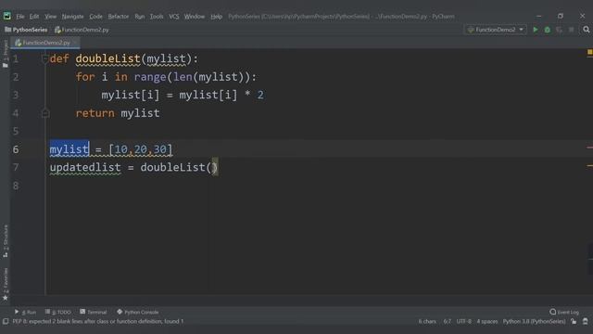
Task: Open the Help menu
Action: (216, 17)
